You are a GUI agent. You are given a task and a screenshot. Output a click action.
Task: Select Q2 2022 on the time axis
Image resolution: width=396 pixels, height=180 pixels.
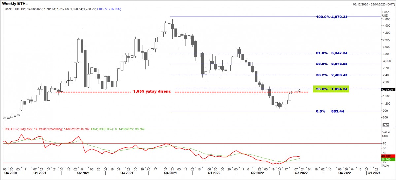[257, 173]
